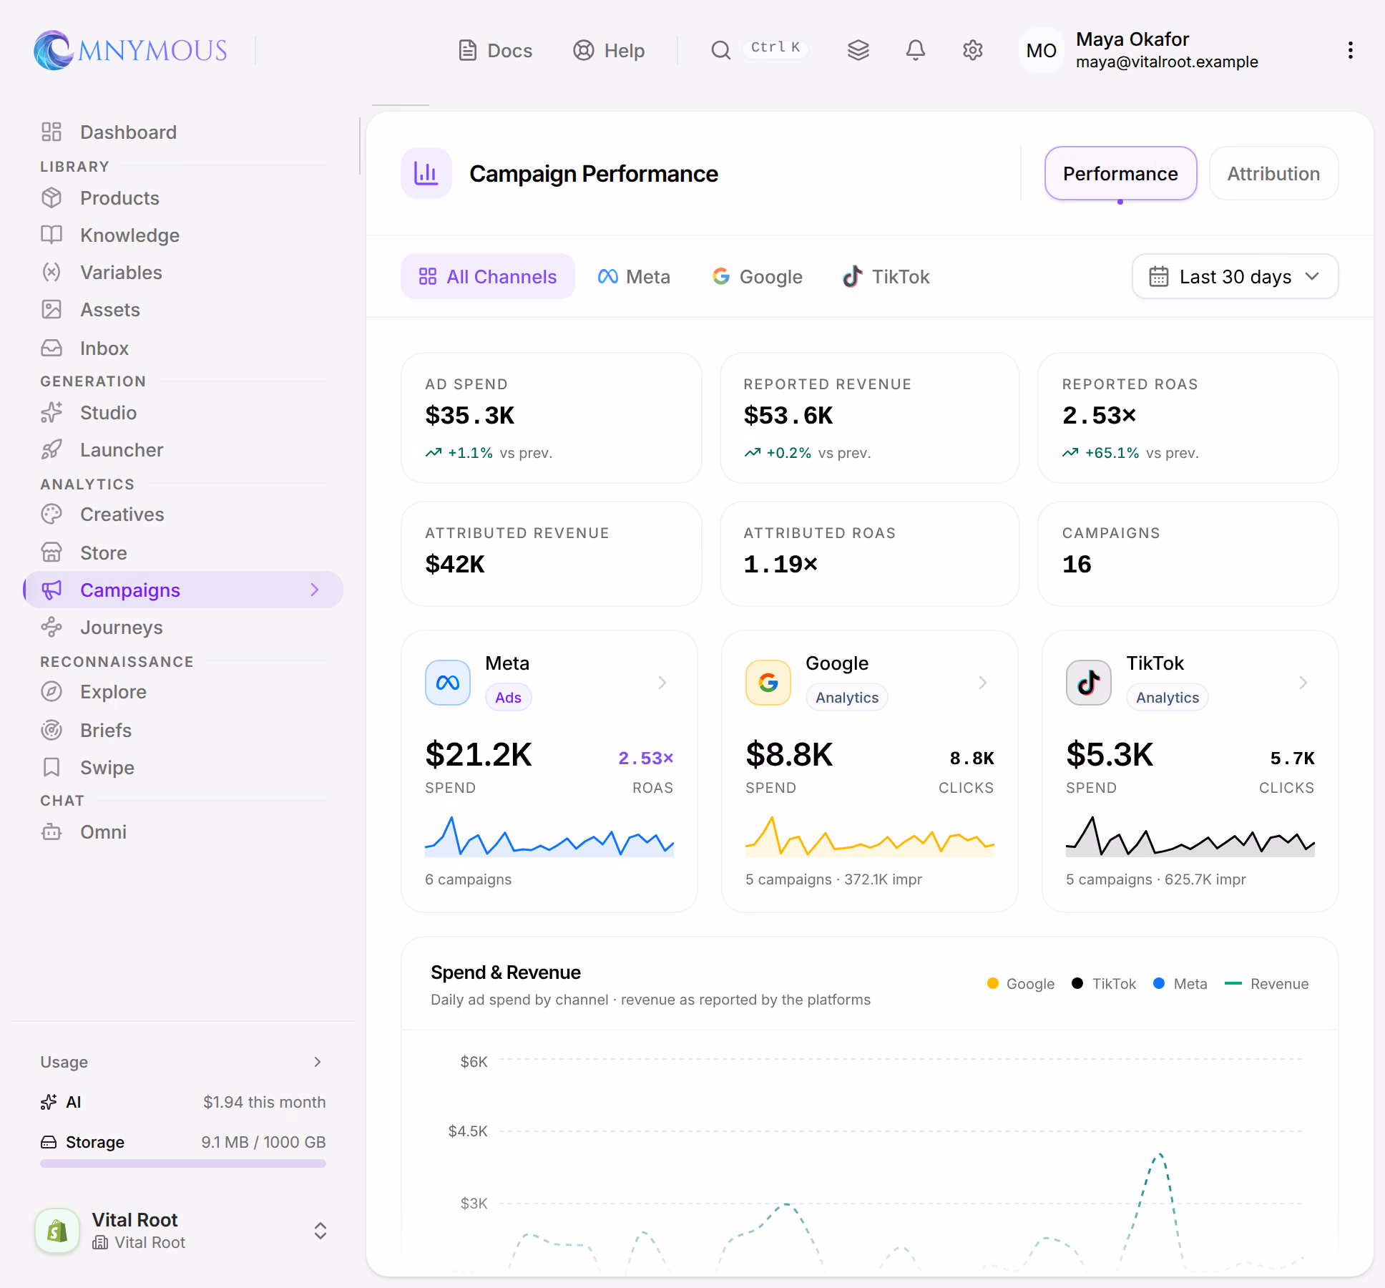Click the Store shop icon
Screen dimensions: 1385x1288
tap(52, 552)
